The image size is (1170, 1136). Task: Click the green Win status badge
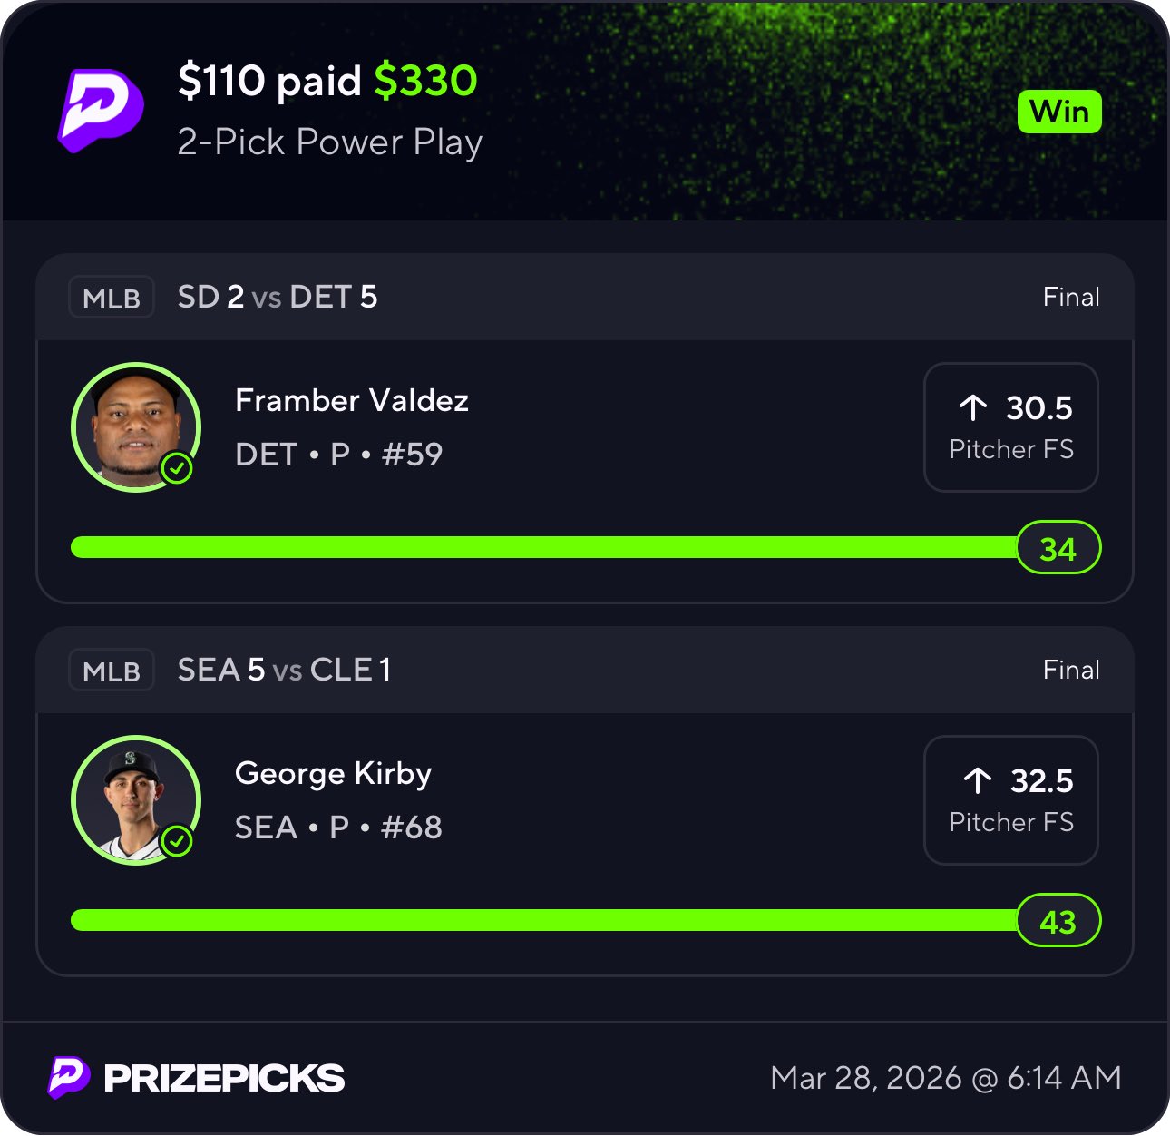[1059, 112]
